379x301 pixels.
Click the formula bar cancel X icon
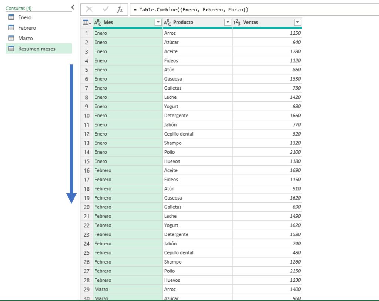89,9
